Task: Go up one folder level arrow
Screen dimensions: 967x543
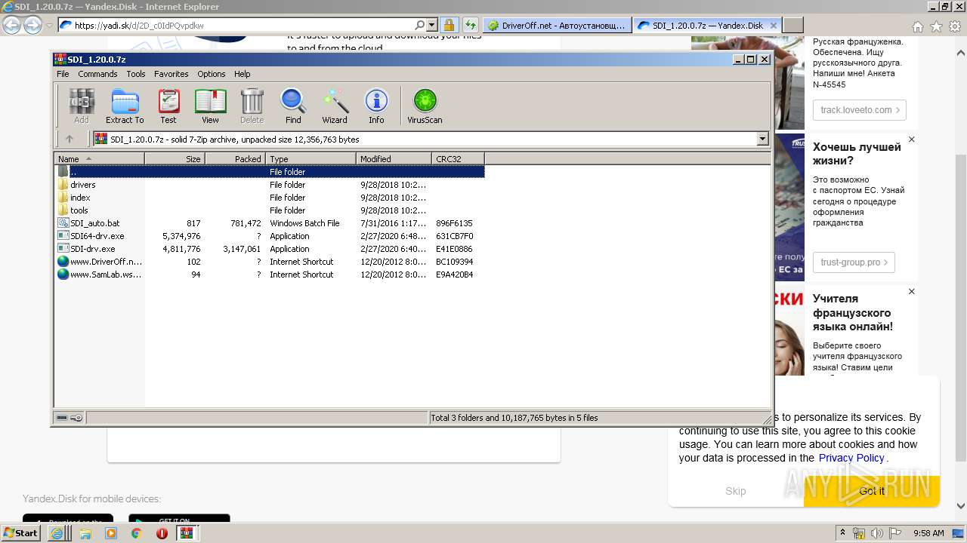Action: pyautogui.click(x=70, y=139)
